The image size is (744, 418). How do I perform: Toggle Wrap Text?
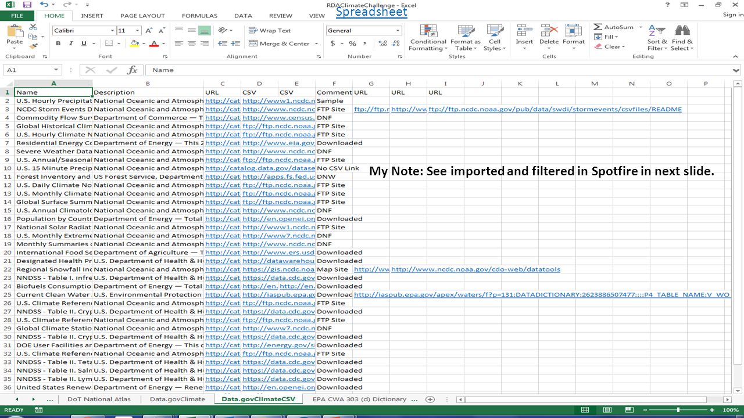(x=270, y=30)
